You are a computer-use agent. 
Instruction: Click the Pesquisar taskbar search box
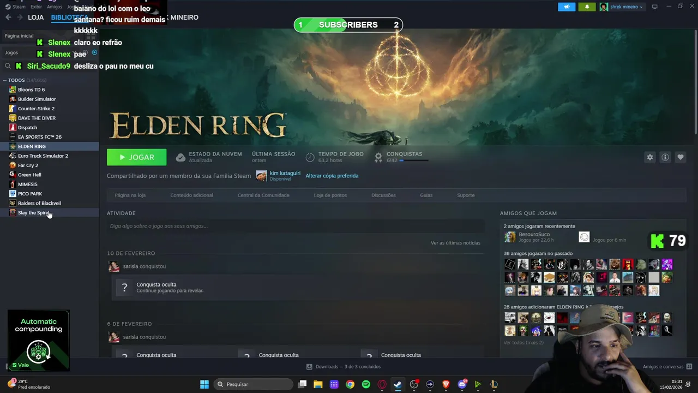(254, 384)
